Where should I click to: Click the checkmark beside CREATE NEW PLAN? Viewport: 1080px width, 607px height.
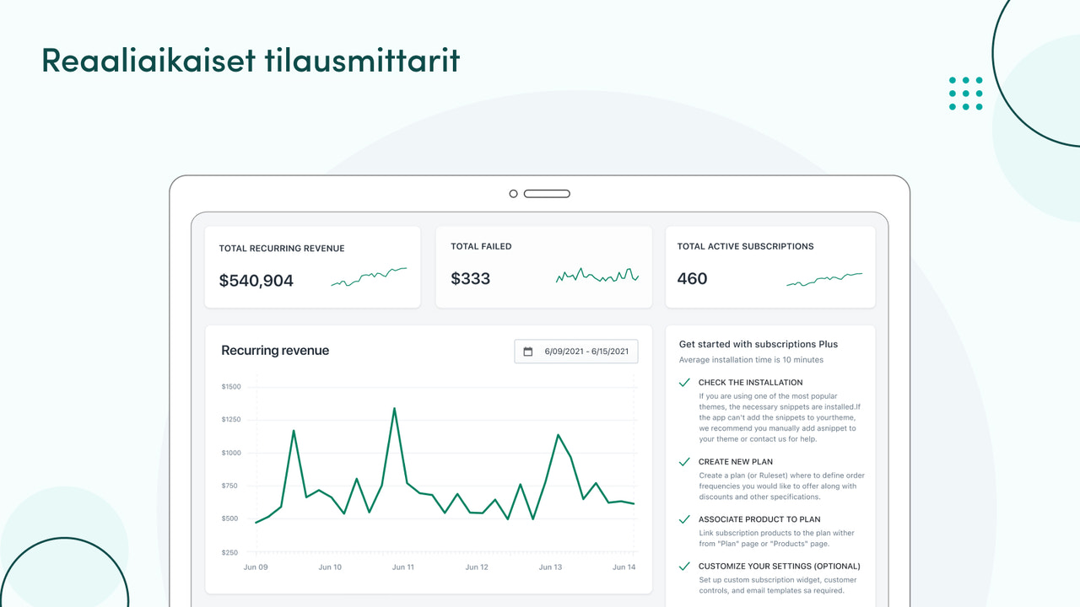click(x=685, y=462)
